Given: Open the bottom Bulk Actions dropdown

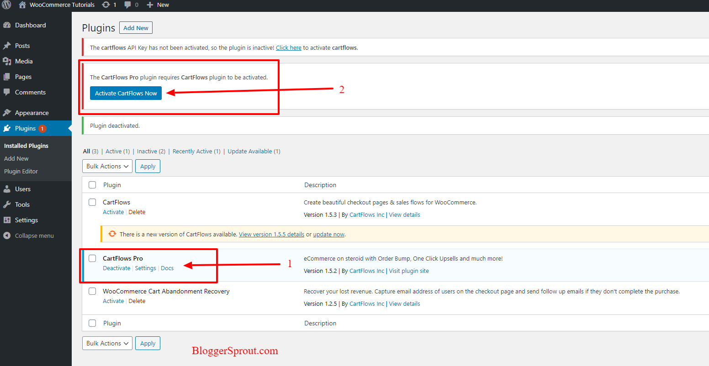Looking at the screenshot, I should coord(107,343).
